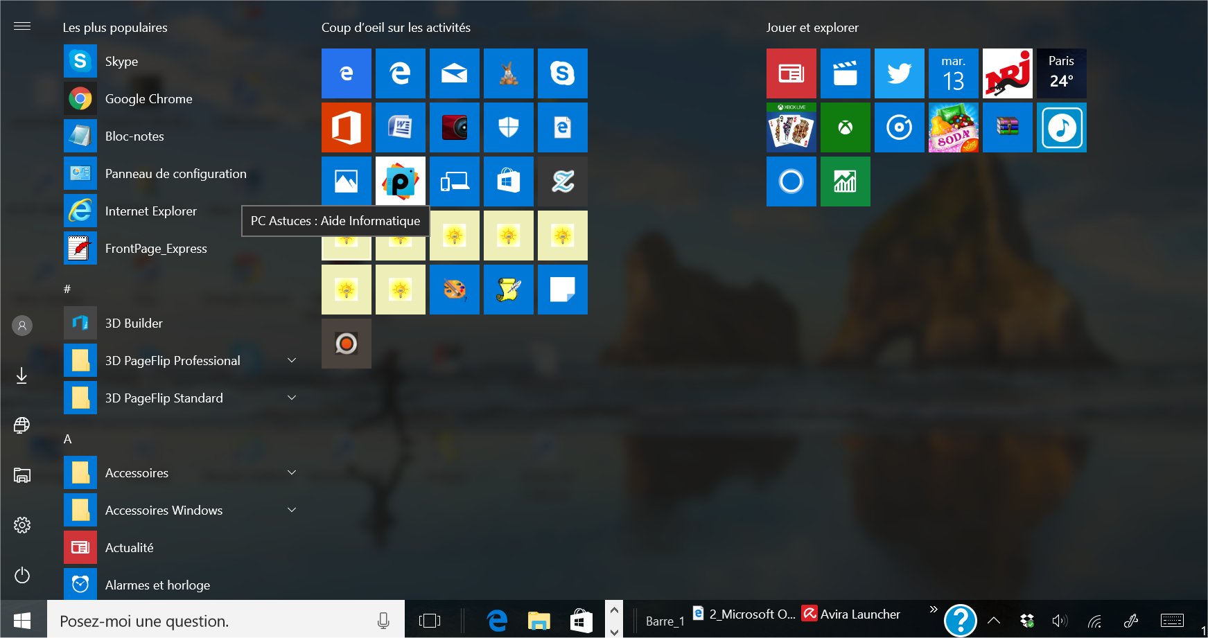Open the volume control in tray
Image resolution: width=1208 pixels, height=638 pixels.
[1060, 621]
